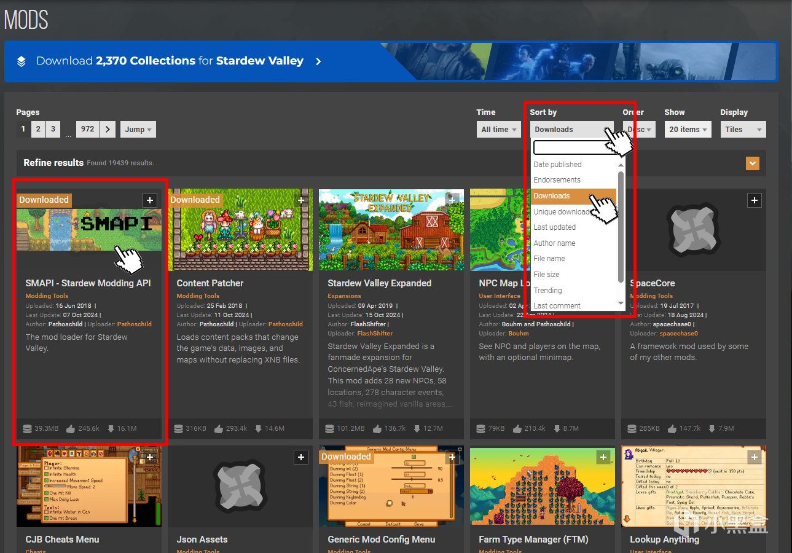This screenshot has height=553, width=792.
Task: Click the plus icon on the SMAPI tile
Action: pyautogui.click(x=149, y=200)
